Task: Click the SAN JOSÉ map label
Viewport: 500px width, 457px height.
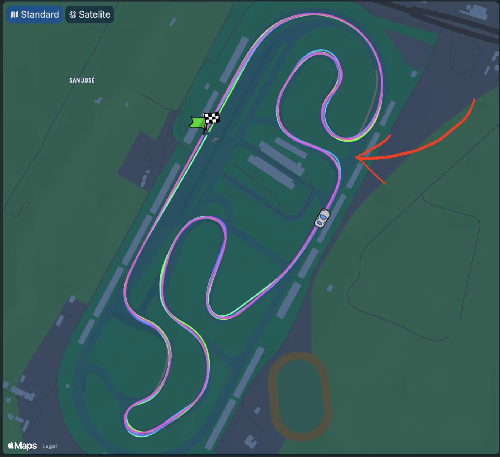Action: (x=82, y=80)
